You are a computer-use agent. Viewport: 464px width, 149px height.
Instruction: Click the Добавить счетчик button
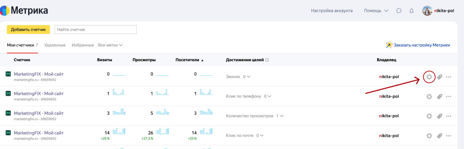point(28,29)
